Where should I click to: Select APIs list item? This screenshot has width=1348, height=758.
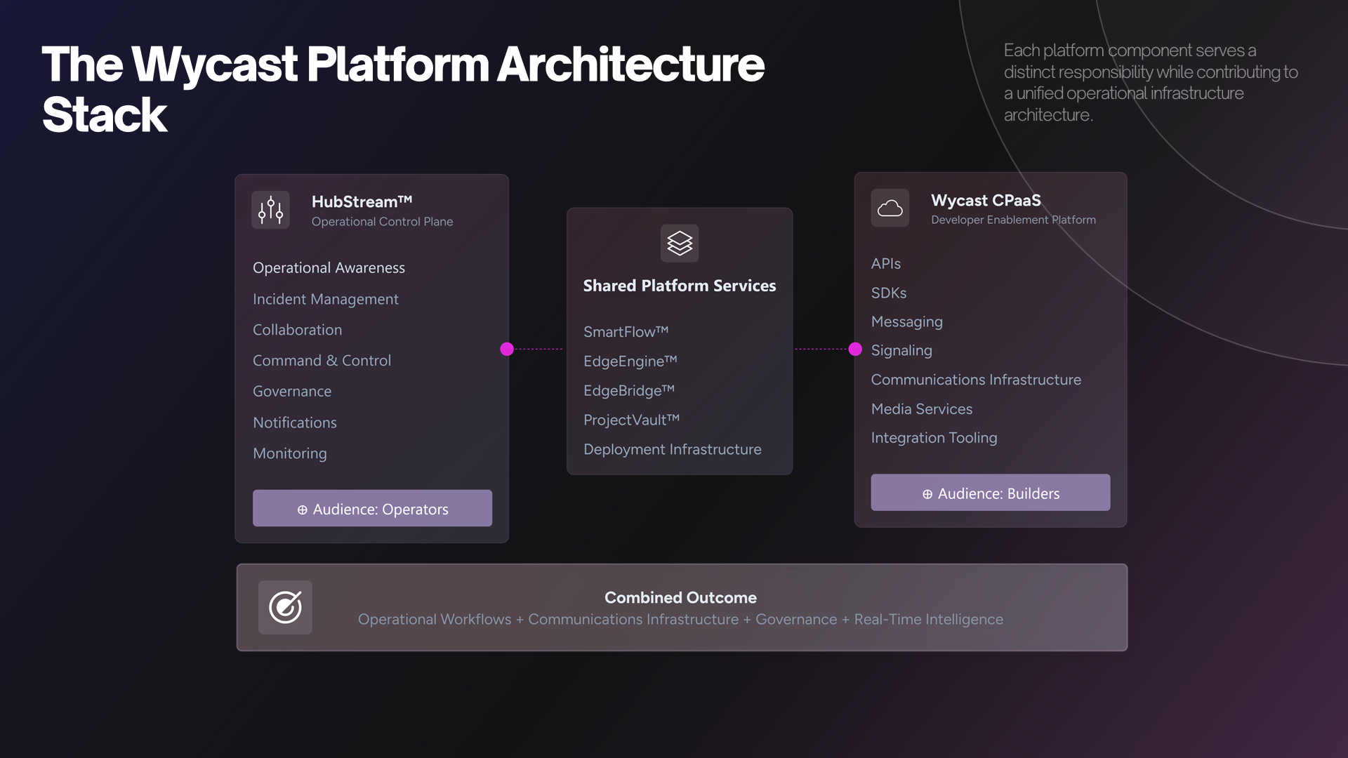(x=886, y=264)
